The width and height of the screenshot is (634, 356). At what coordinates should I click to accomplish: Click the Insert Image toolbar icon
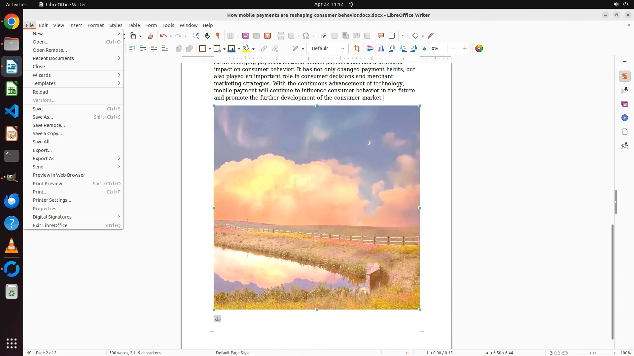click(x=246, y=36)
